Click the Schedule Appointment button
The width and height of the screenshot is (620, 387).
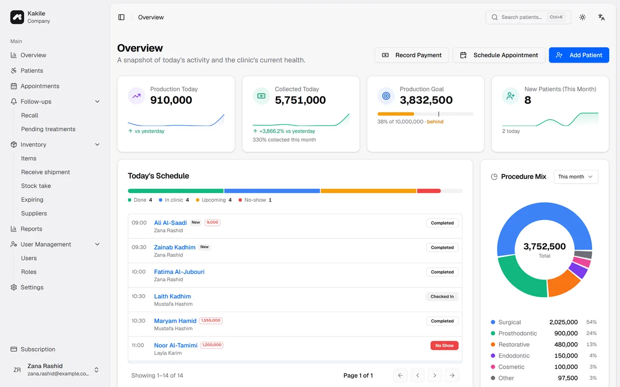coord(499,55)
